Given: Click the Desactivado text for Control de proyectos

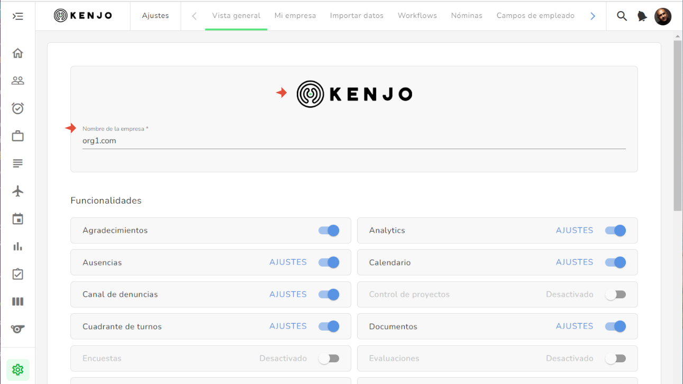Looking at the screenshot, I should pyautogui.click(x=570, y=295).
